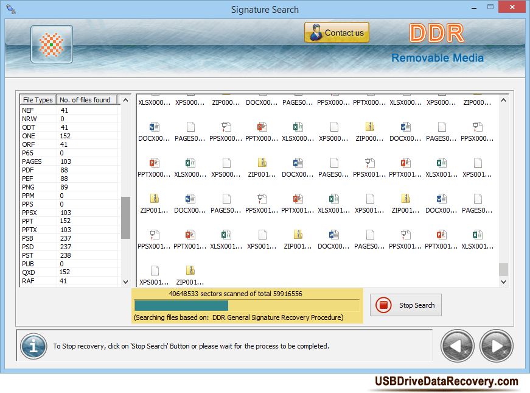Viewport: 530px width, 393px height.
Task: Click the sectors scanned status text
Action: click(235, 294)
